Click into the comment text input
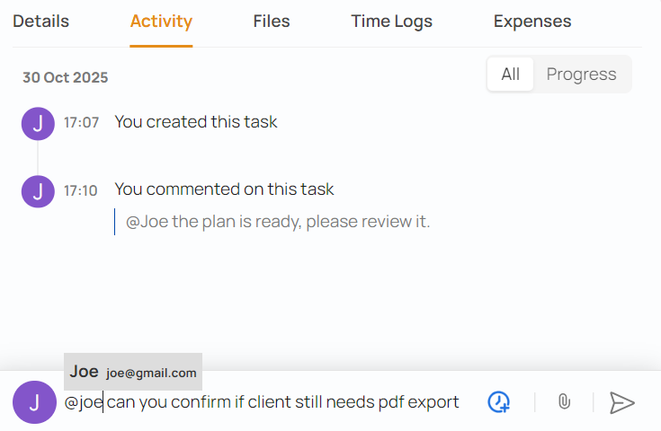The image size is (661, 431). 270,402
